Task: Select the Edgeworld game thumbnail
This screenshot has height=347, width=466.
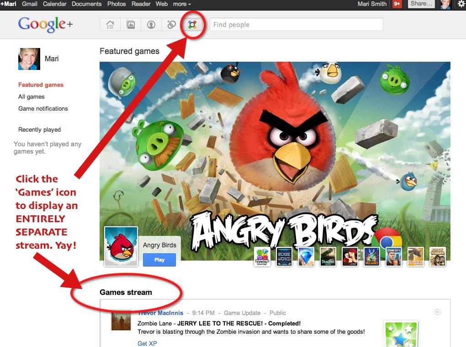Action: pos(284,256)
